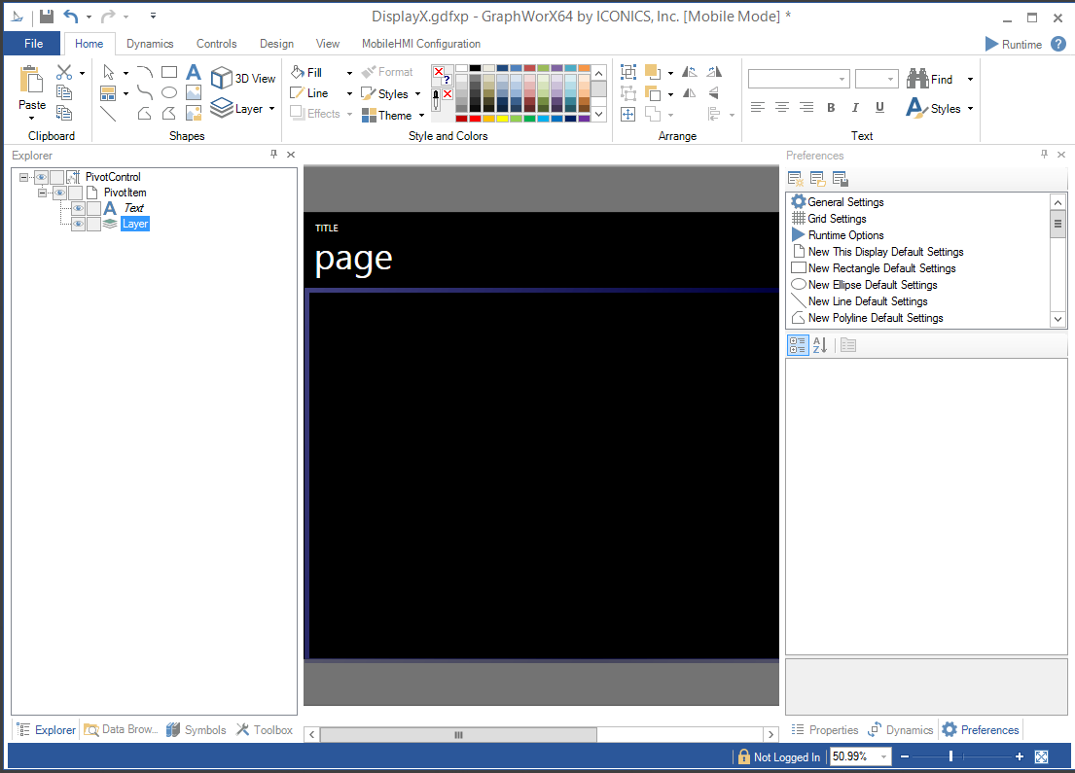The width and height of the screenshot is (1075, 773).
Task: Pick the bright red color swatch
Action: tap(476, 119)
